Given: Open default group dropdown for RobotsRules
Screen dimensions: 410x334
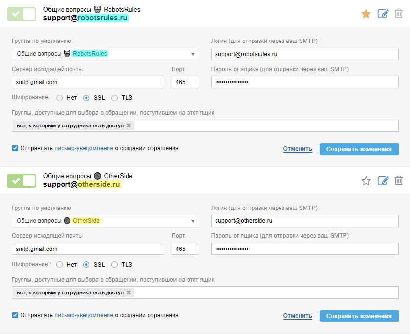Looking at the screenshot, I should 105,54.
